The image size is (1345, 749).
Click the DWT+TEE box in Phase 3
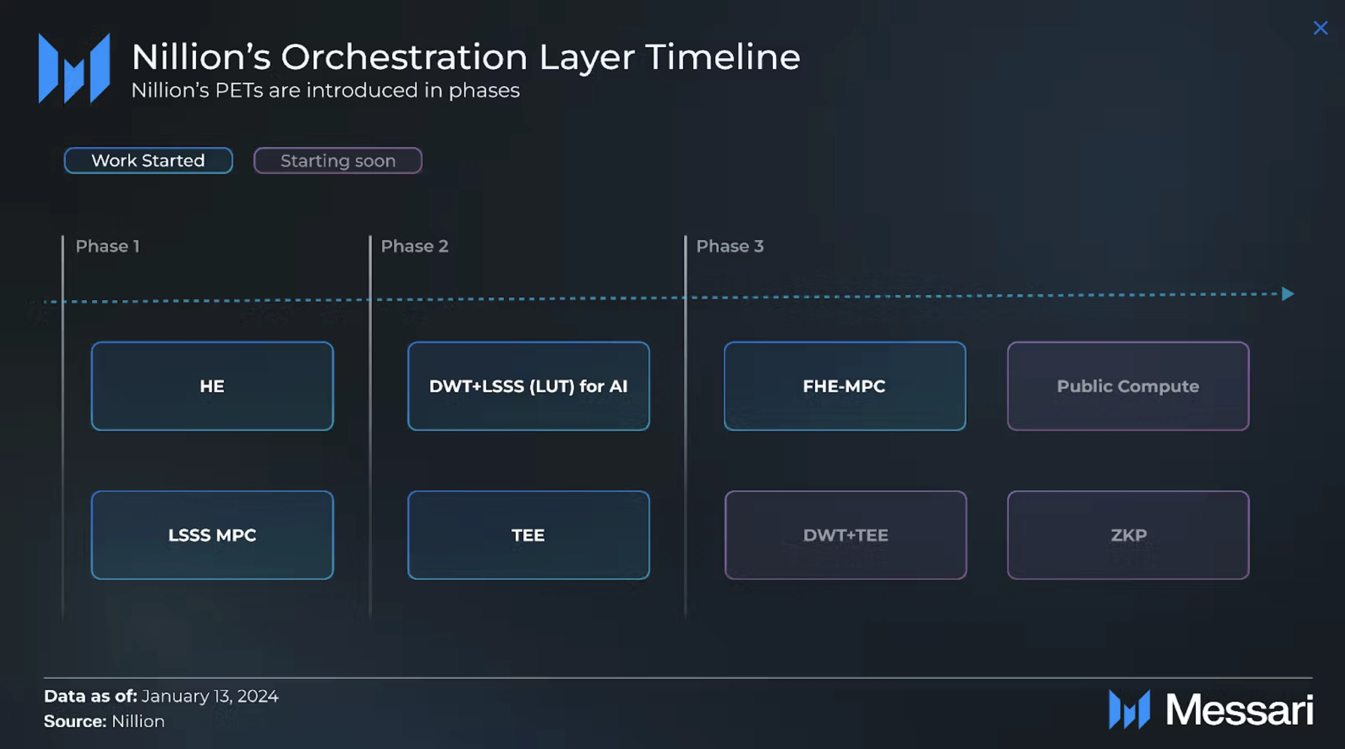click(x=845, y=534)
